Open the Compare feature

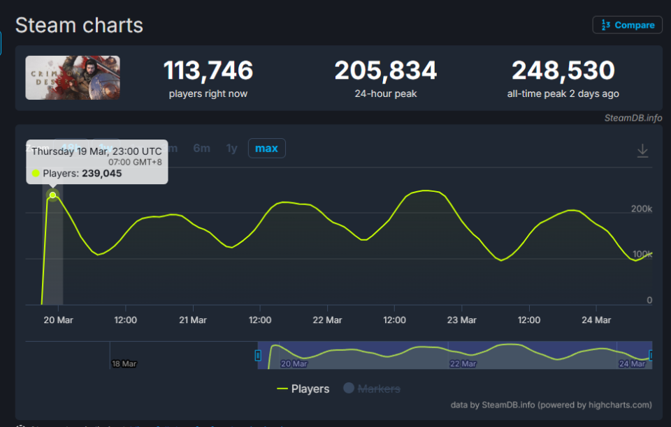tap(628, 25)
